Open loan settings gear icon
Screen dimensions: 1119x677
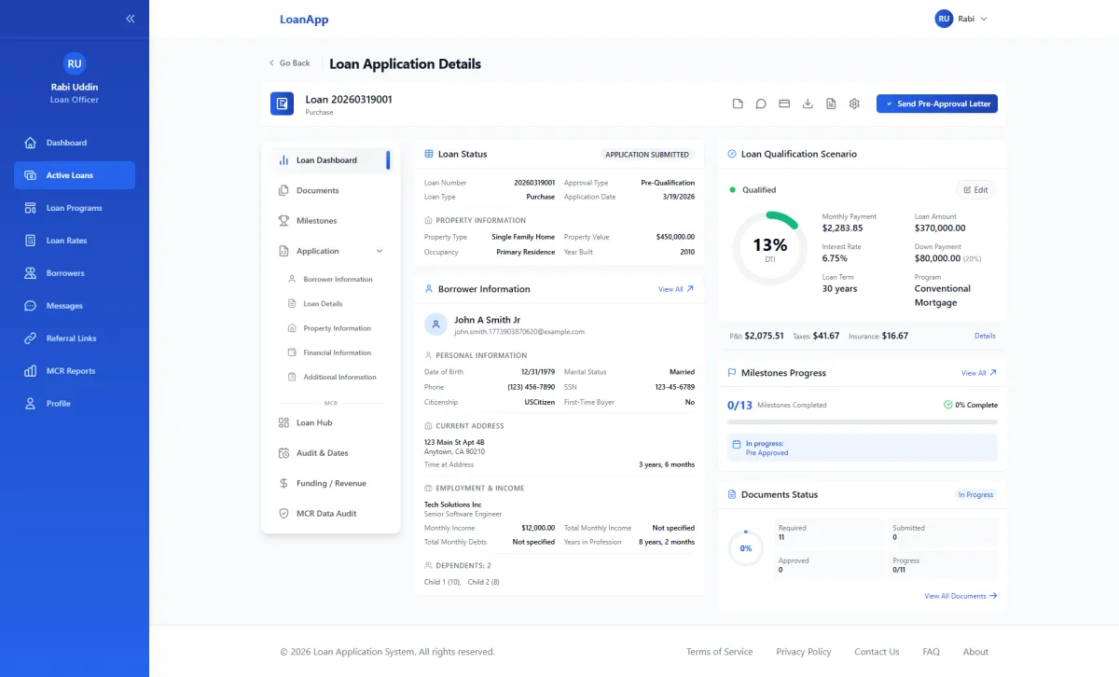click(854, 104)
